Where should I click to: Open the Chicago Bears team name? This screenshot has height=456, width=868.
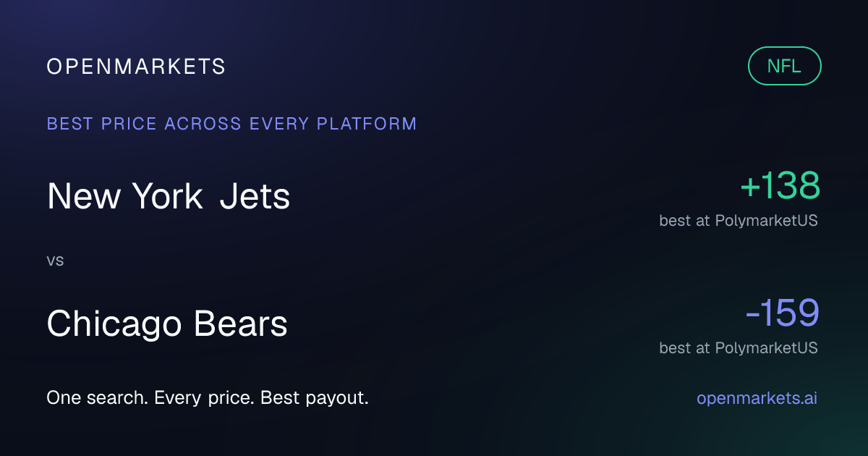[167, 324]
